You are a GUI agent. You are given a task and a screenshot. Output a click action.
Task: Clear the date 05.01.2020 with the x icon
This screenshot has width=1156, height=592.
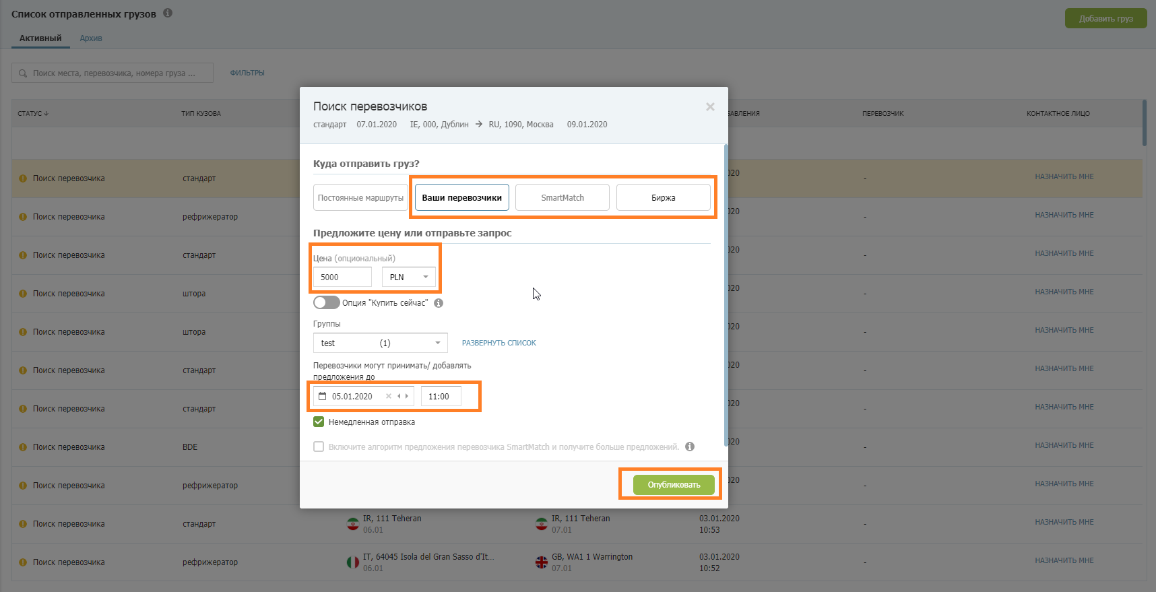(x=389, y=396)
